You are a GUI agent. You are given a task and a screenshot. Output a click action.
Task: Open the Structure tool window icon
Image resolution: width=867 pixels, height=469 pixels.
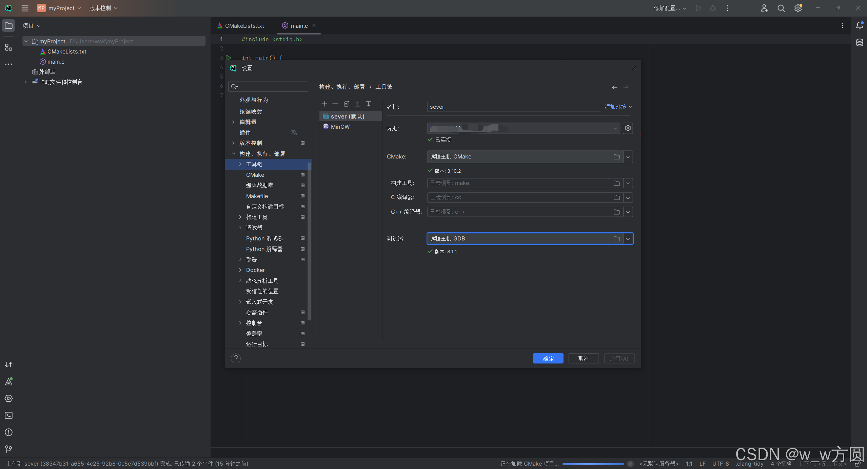coord(8,47)
